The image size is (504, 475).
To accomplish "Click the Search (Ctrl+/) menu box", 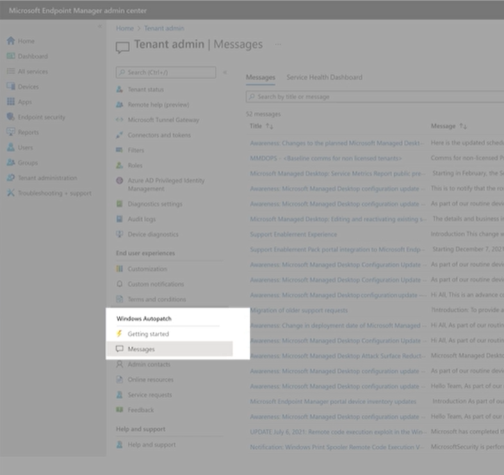I will (167, 72).
